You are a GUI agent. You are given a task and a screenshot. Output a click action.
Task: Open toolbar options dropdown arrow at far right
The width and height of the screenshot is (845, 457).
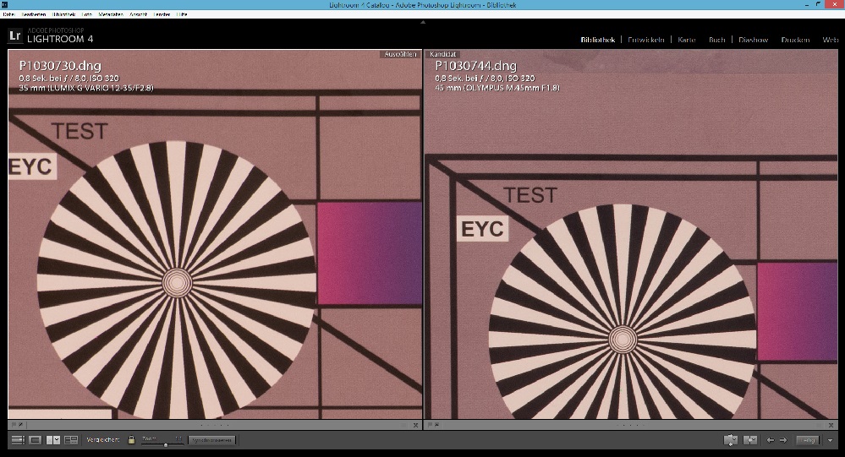pos(831,441)
